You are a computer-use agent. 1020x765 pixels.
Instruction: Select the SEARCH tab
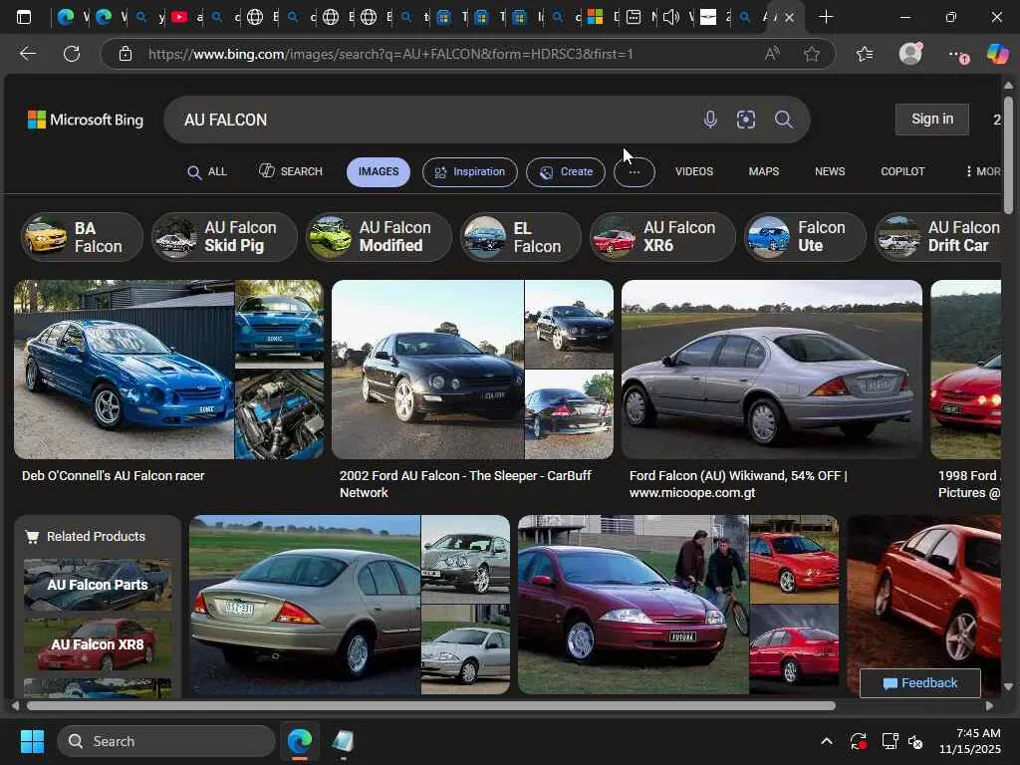(291, 171)
